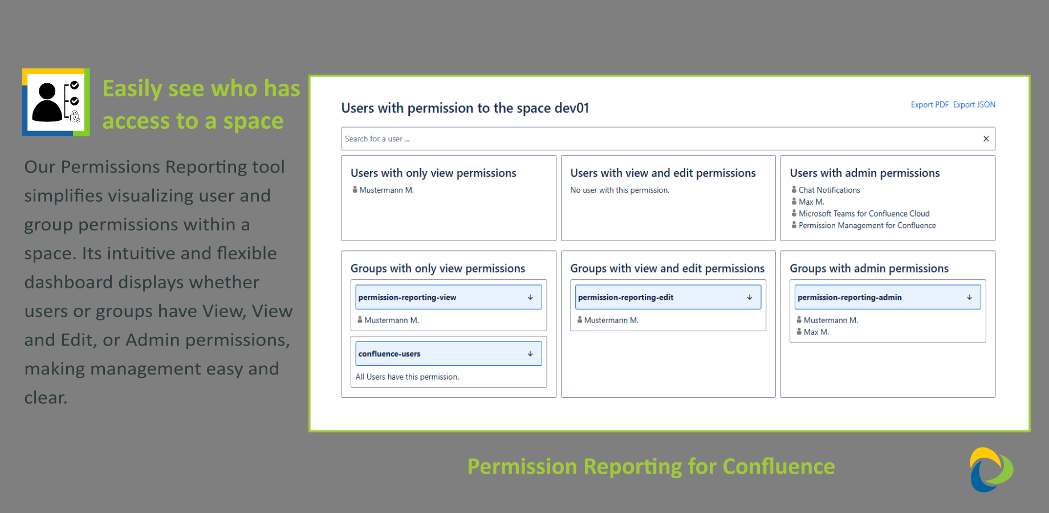Click the user icon next to Max M.
Screen dimensions: 1049x513
pos(794,201)
